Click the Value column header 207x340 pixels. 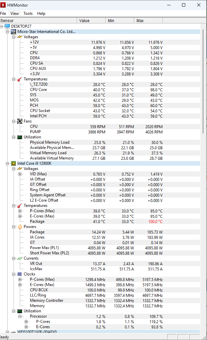pyautogui.click(x=91, y=21)
